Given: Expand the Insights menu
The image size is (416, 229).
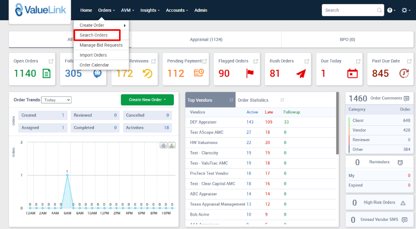Looking at the screenshot, I should (150, 10).
